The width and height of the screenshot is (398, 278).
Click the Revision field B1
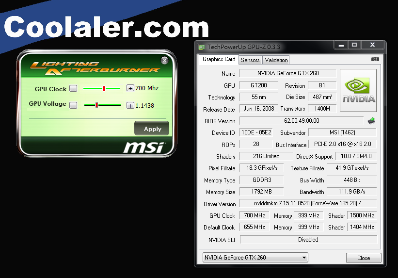click(x=322, y=85)
